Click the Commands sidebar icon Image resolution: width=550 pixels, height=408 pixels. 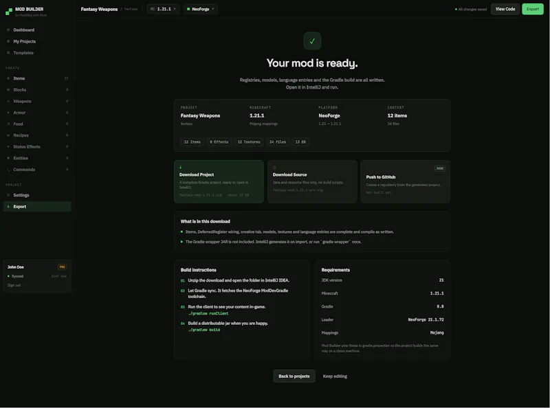[x=8, y=169]
